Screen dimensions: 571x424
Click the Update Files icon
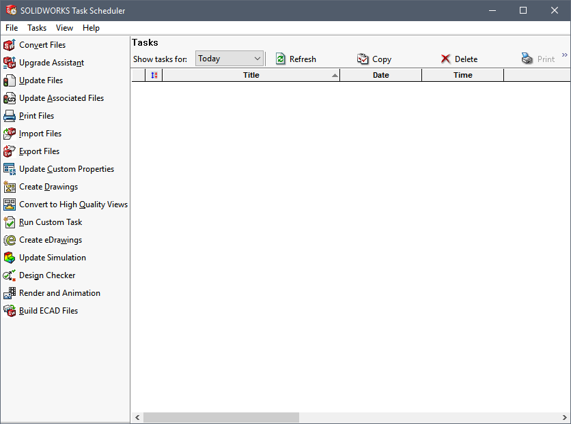click(10, 80)
